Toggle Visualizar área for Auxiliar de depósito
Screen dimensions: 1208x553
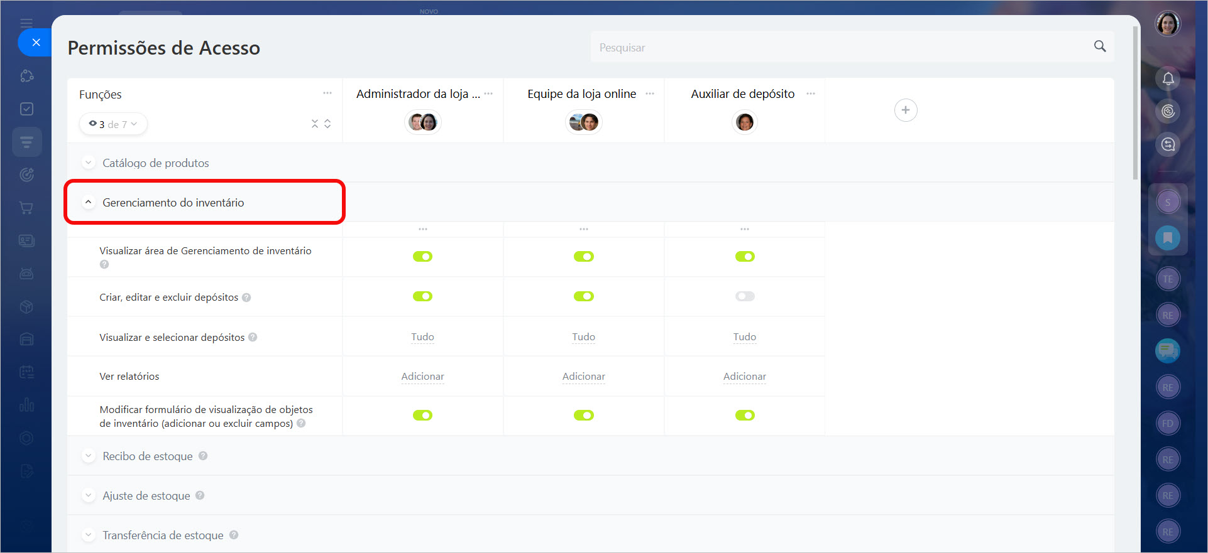coord(745,256)
